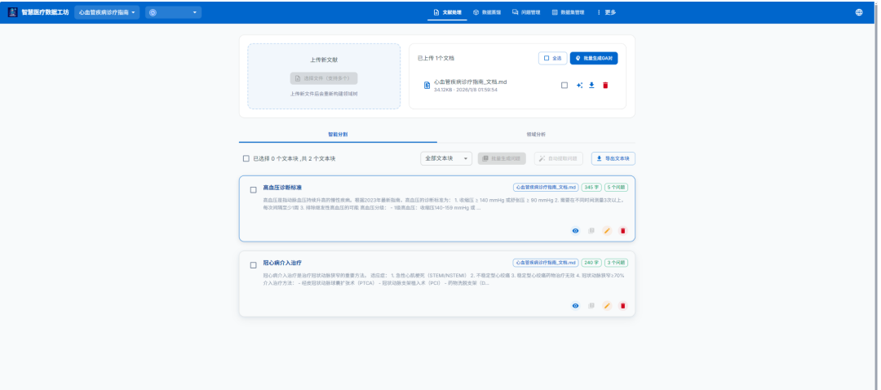Click the 智慧医疗数据工坊 logo icon

click(12, 11)
